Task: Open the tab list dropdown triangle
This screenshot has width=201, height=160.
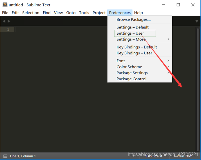Action: point(197,21)
